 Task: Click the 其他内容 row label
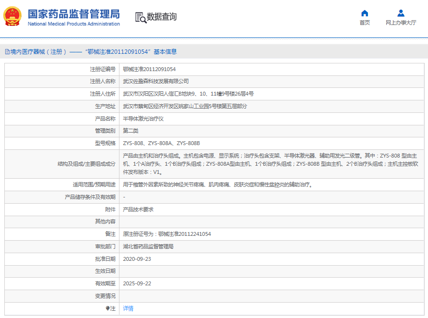coord(106,221)
